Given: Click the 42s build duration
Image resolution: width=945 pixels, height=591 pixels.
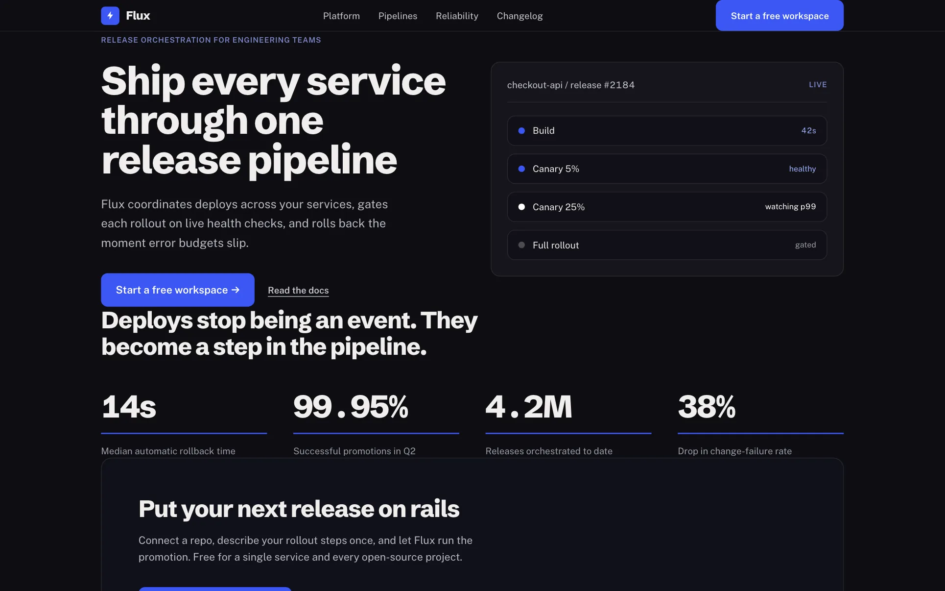Looking at the screenshot, I should [808, 130].
